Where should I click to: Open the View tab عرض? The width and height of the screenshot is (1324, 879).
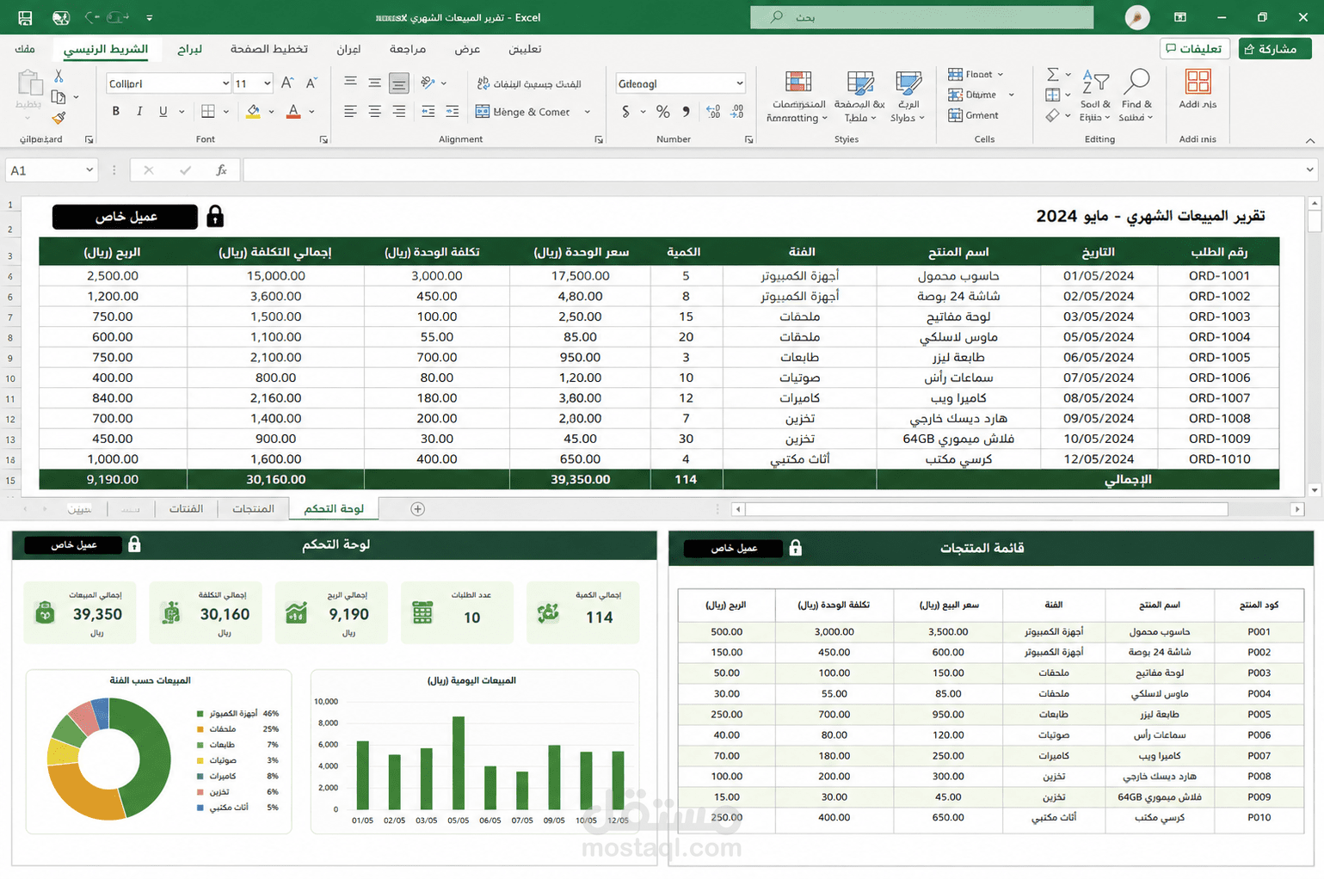[x=467, y=49]
